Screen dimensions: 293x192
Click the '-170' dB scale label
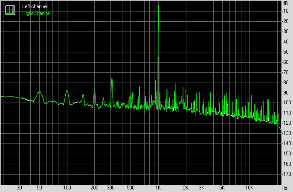[x=287, y=174]
